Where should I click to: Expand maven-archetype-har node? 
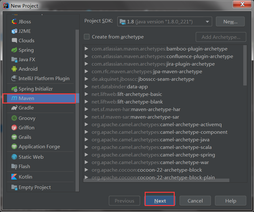(86, 109)
